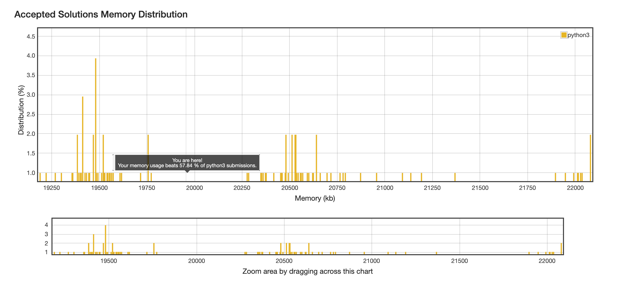Toggle the python3 series legend label

tap(578, 35)
